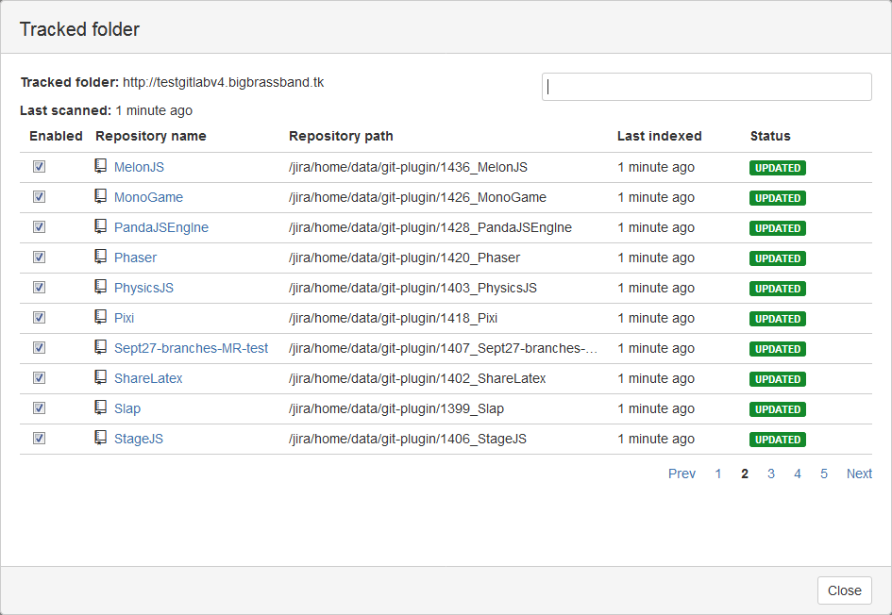Jump to page 3 of repositories

[771, 474]
